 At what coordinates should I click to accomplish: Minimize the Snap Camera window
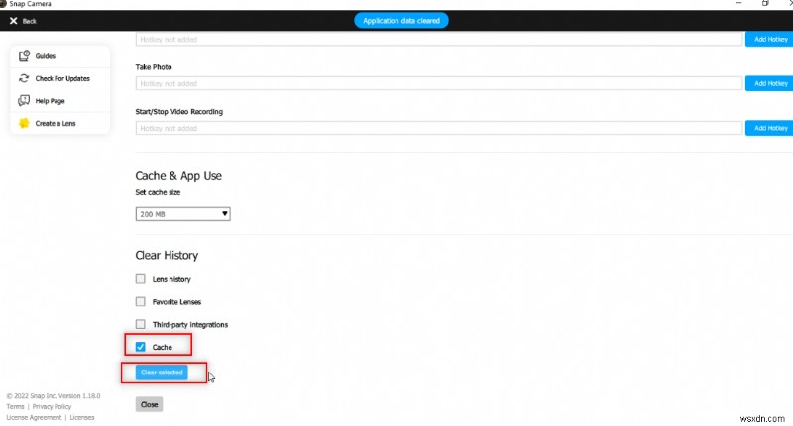738,3
